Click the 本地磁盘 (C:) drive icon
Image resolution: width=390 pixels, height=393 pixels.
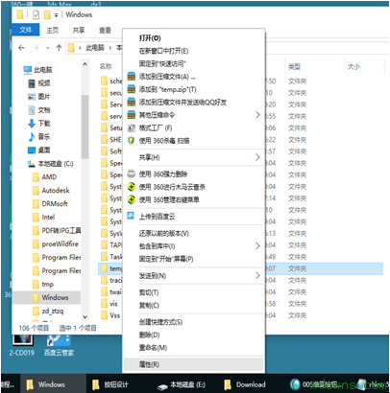32,164
